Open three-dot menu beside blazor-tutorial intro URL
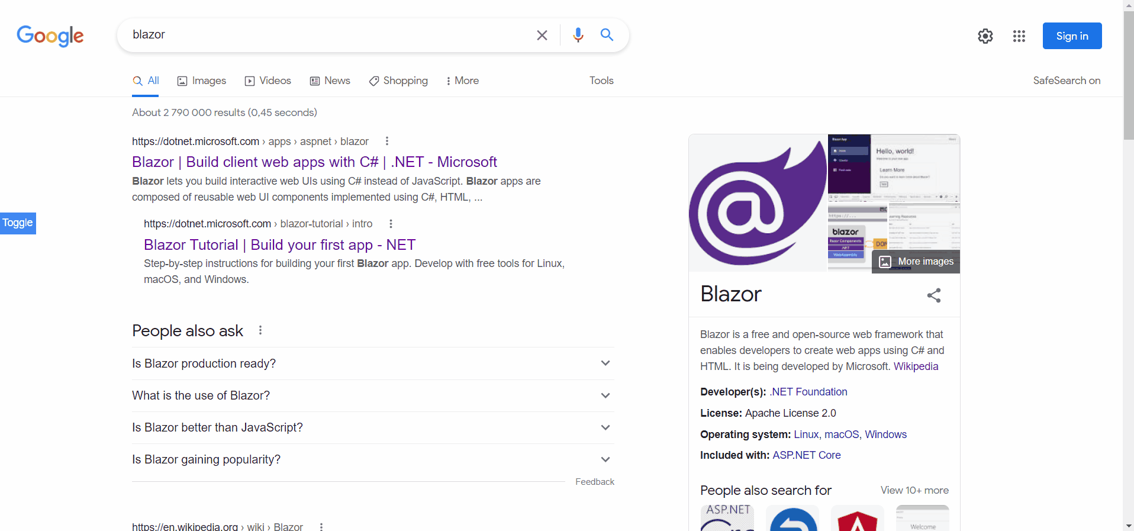Viewport: 1134px width, 531px height. (391, 224)
